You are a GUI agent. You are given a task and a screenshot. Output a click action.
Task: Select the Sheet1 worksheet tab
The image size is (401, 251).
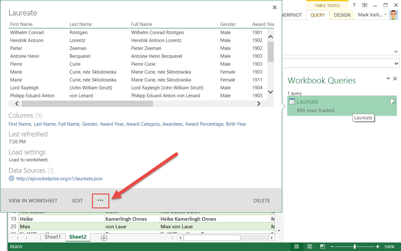pyautogui.click(x=52, y=237)
